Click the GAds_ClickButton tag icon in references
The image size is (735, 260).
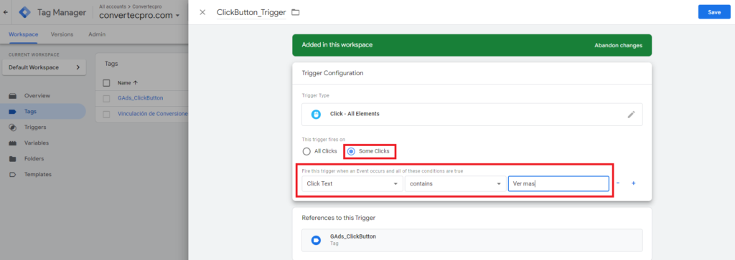coord(316,241)
